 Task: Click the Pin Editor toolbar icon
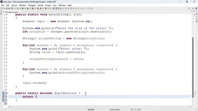[91, 8]
